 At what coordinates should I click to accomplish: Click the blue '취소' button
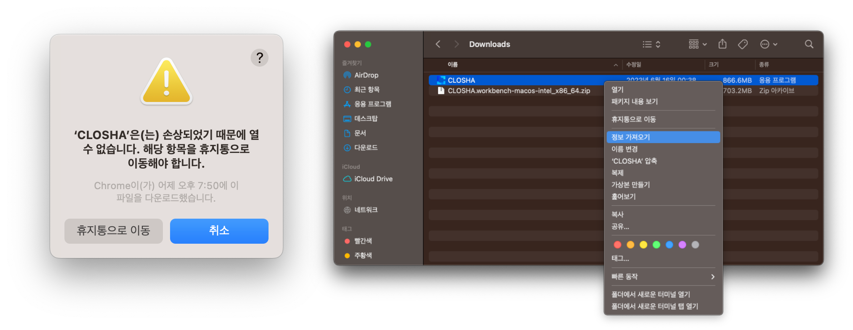click(219, 231)
